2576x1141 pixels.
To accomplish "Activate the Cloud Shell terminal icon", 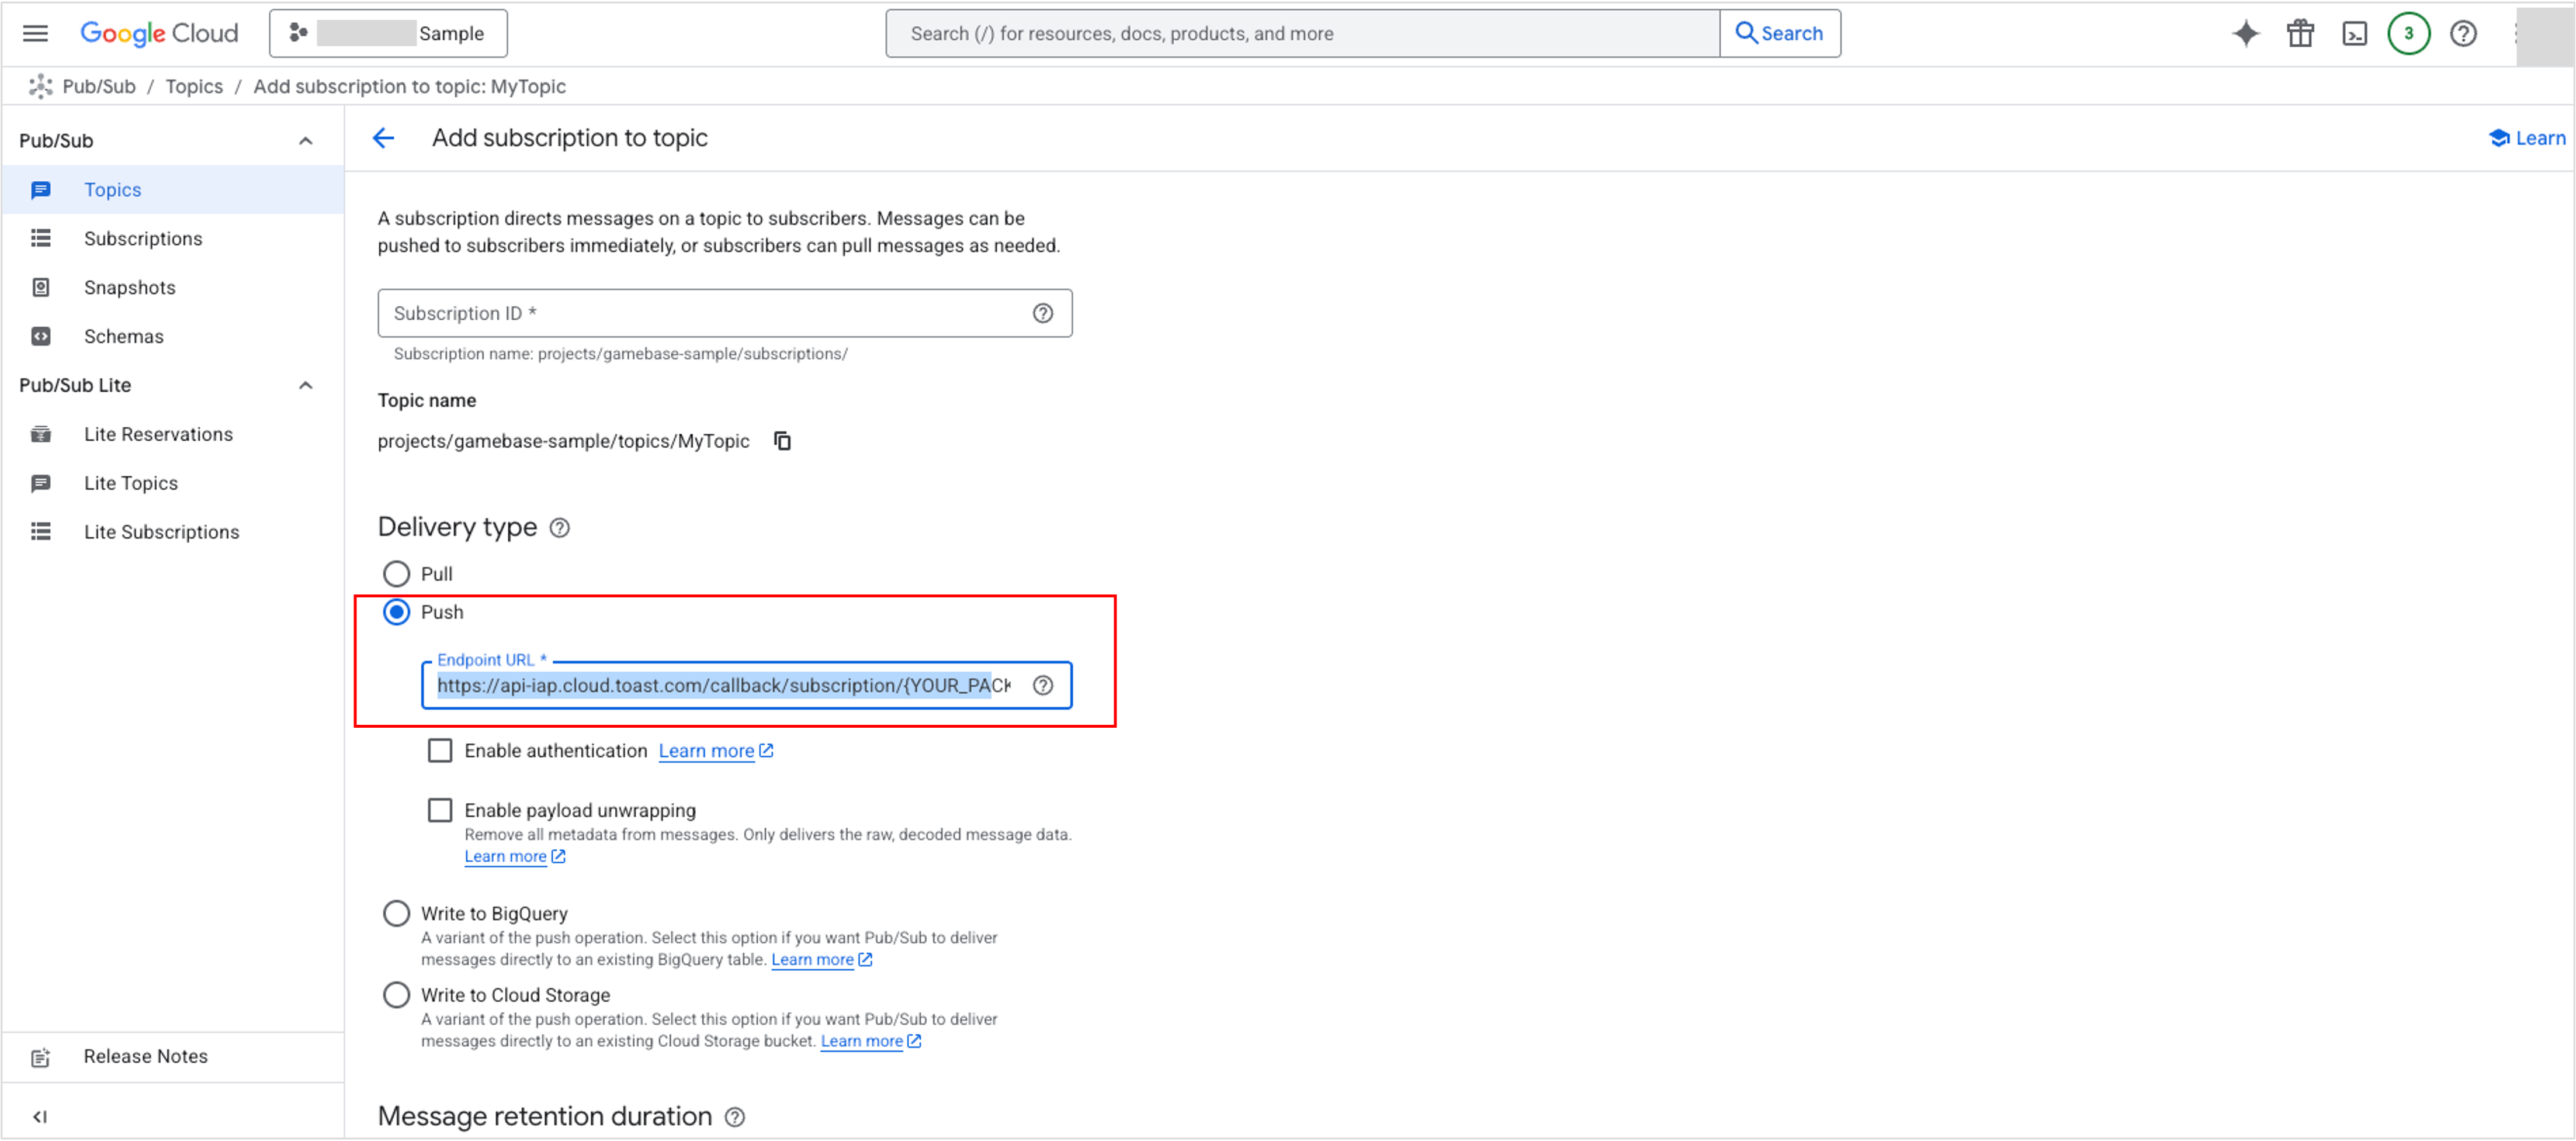I will coord(2355,33).
